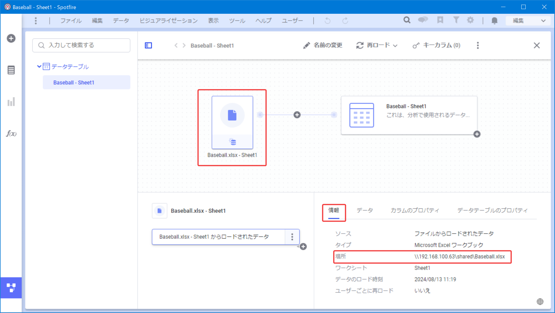This screenshot has height=313, width=555.
Task: Click the \\192.168.100.63\shared\Baseball.xlsx path value
Action: click(x=459, y=256)
